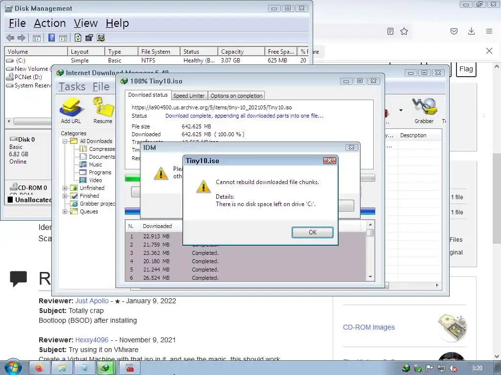501x375 pixels.
Task: Click the red toolbox taskbar button
Action: 129,368
